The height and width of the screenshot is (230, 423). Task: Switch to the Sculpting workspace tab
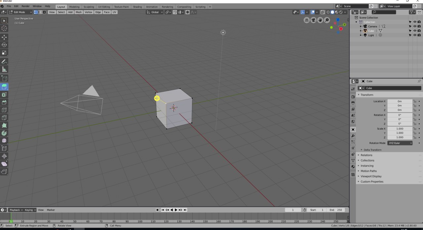(89, 7)
